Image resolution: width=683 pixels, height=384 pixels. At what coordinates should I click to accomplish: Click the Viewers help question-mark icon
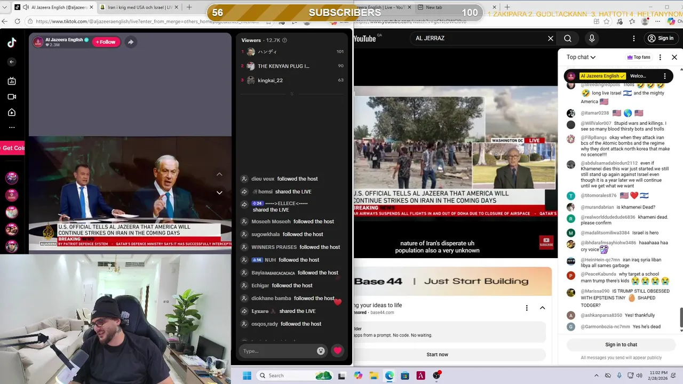tap(284, 40)
